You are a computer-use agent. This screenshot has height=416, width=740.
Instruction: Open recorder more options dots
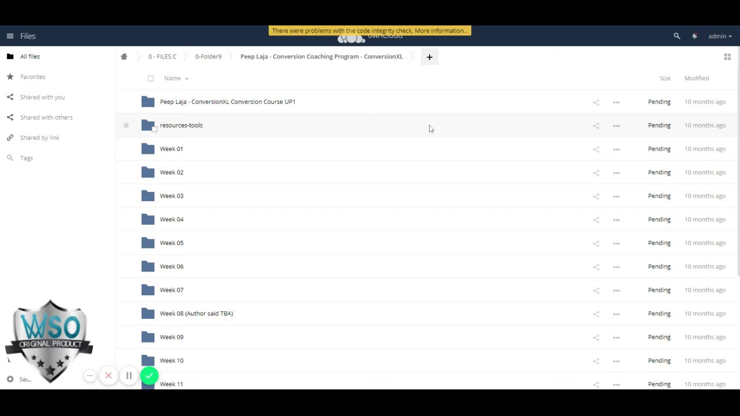pyautogui.click(x=90, y=376)
